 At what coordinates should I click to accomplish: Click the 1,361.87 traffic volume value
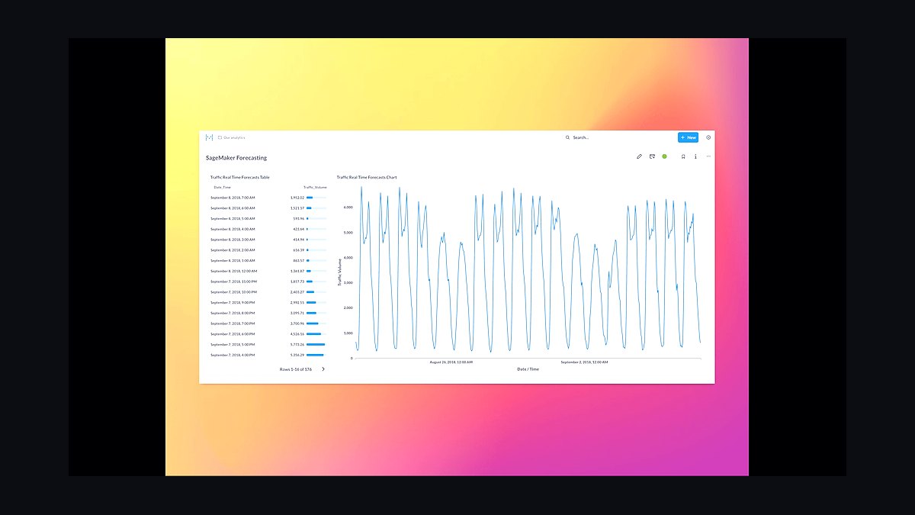[297, 271]
